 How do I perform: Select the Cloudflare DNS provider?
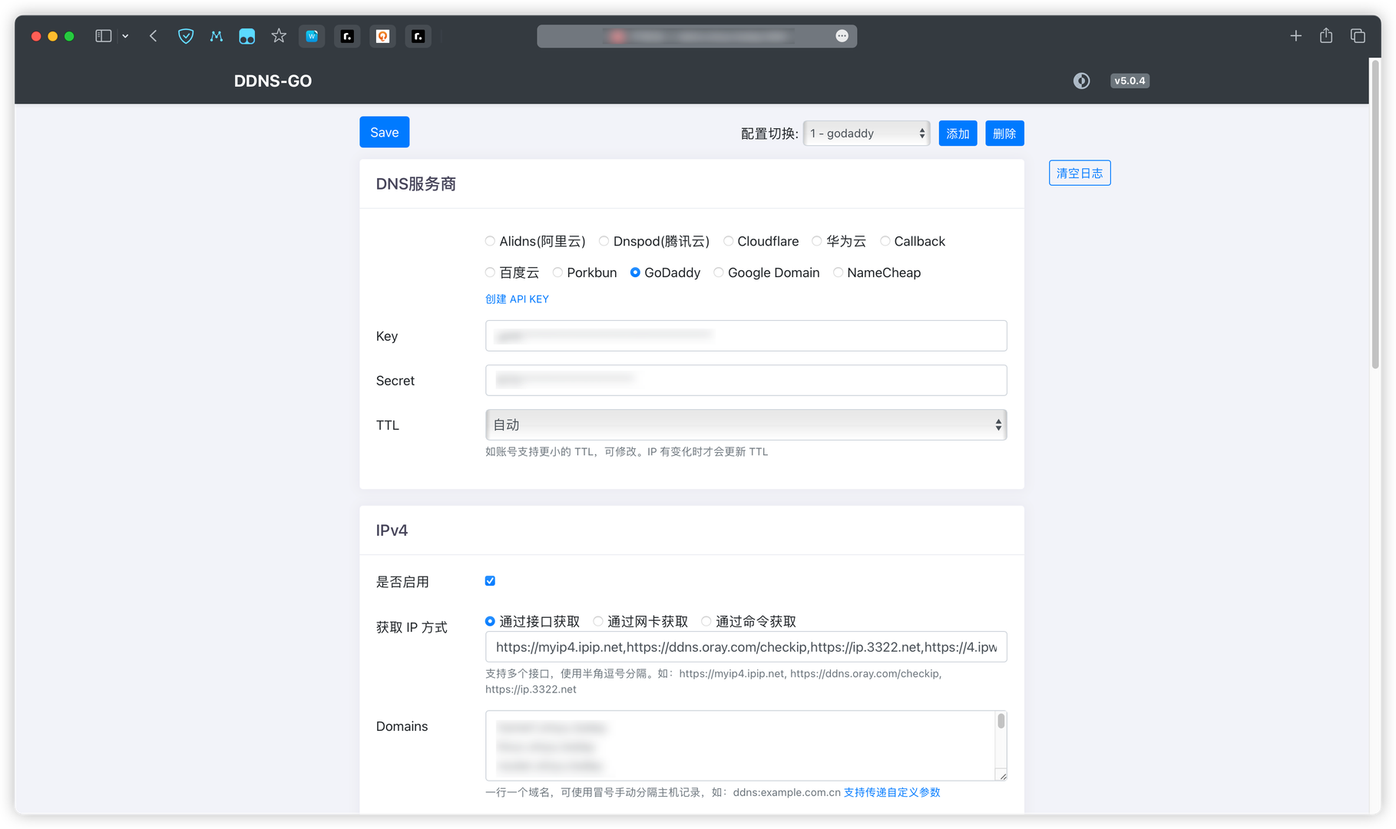(x=728, y=241)
